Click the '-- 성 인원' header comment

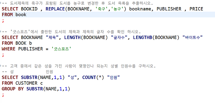point(28,72)
